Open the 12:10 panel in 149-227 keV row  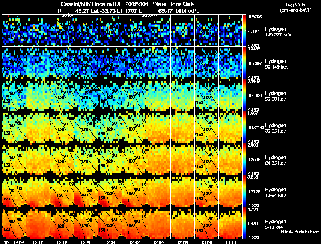pos(38,31)
